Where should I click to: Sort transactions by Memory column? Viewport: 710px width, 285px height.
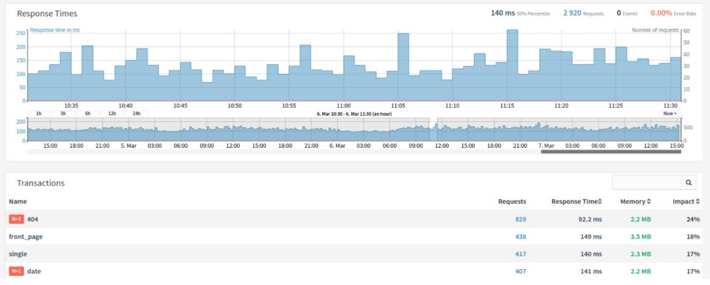pos(635,201)
